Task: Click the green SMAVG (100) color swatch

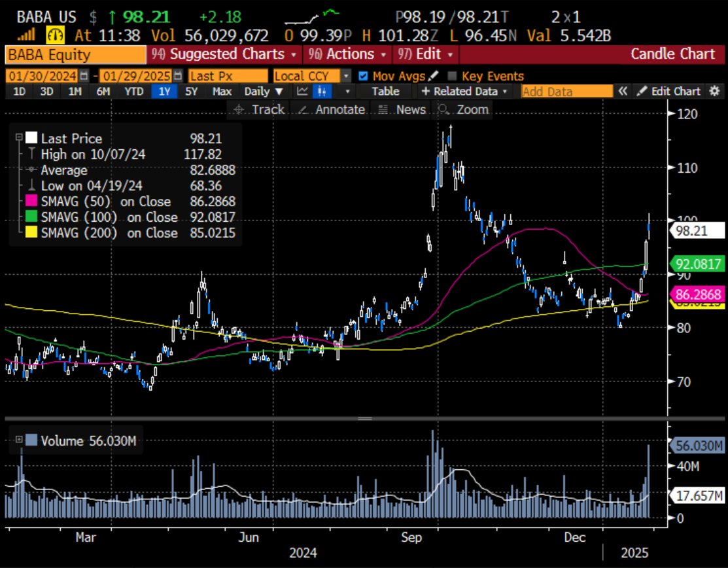Action: point(31,217)
